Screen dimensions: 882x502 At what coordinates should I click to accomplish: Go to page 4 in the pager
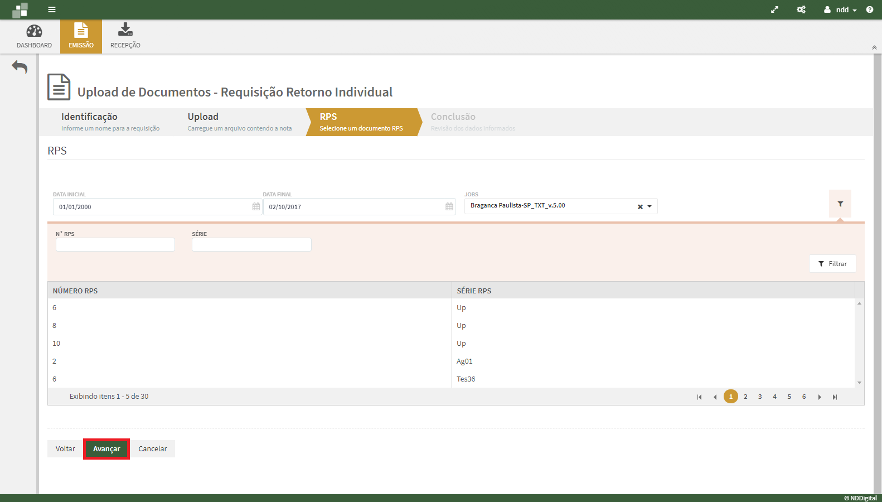pyautogui.click(x=774, y=397)
